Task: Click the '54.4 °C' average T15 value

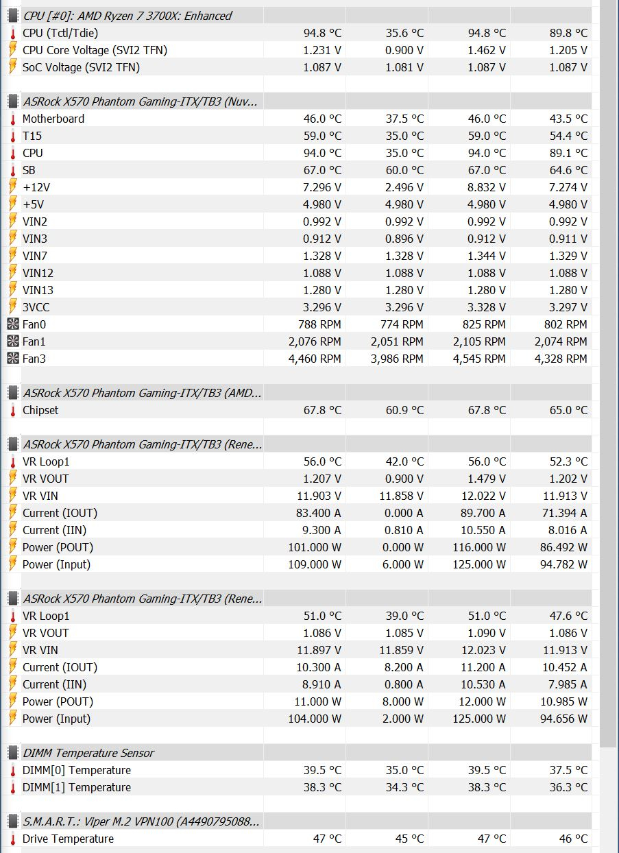Action: 568,135
